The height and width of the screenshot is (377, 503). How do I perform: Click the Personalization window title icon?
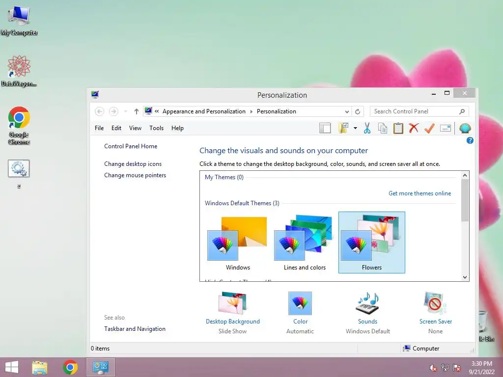[95, 94]
